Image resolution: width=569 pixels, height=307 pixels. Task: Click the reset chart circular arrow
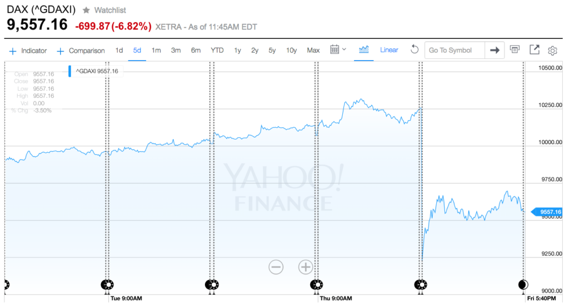click(x=415, y=49)
